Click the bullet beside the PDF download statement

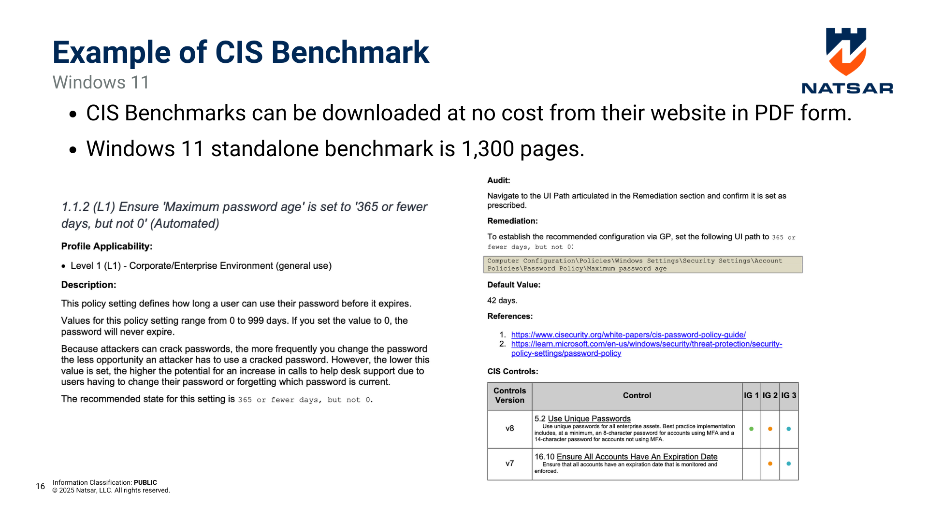[x=73, y=114]
